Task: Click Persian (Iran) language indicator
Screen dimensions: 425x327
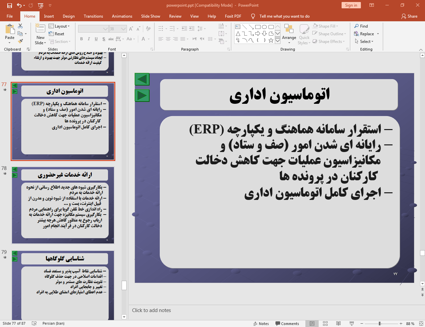Action: click(53, 323)
